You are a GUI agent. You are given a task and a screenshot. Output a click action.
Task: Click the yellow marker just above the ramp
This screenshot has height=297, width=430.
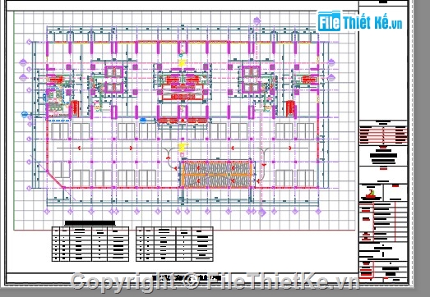[x=183, y=147]
